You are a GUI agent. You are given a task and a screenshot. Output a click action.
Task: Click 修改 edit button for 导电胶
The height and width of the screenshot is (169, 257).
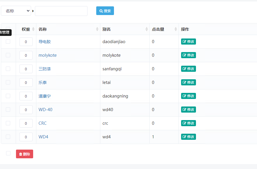coord(188,42)
